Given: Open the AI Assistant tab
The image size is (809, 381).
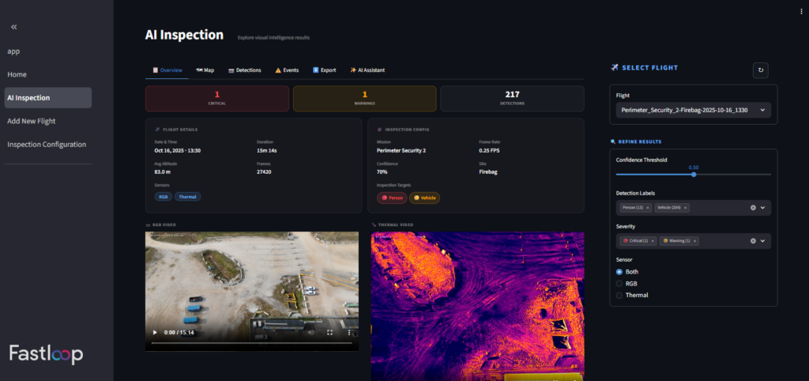Looking at the screenshot, I should 367,70.
